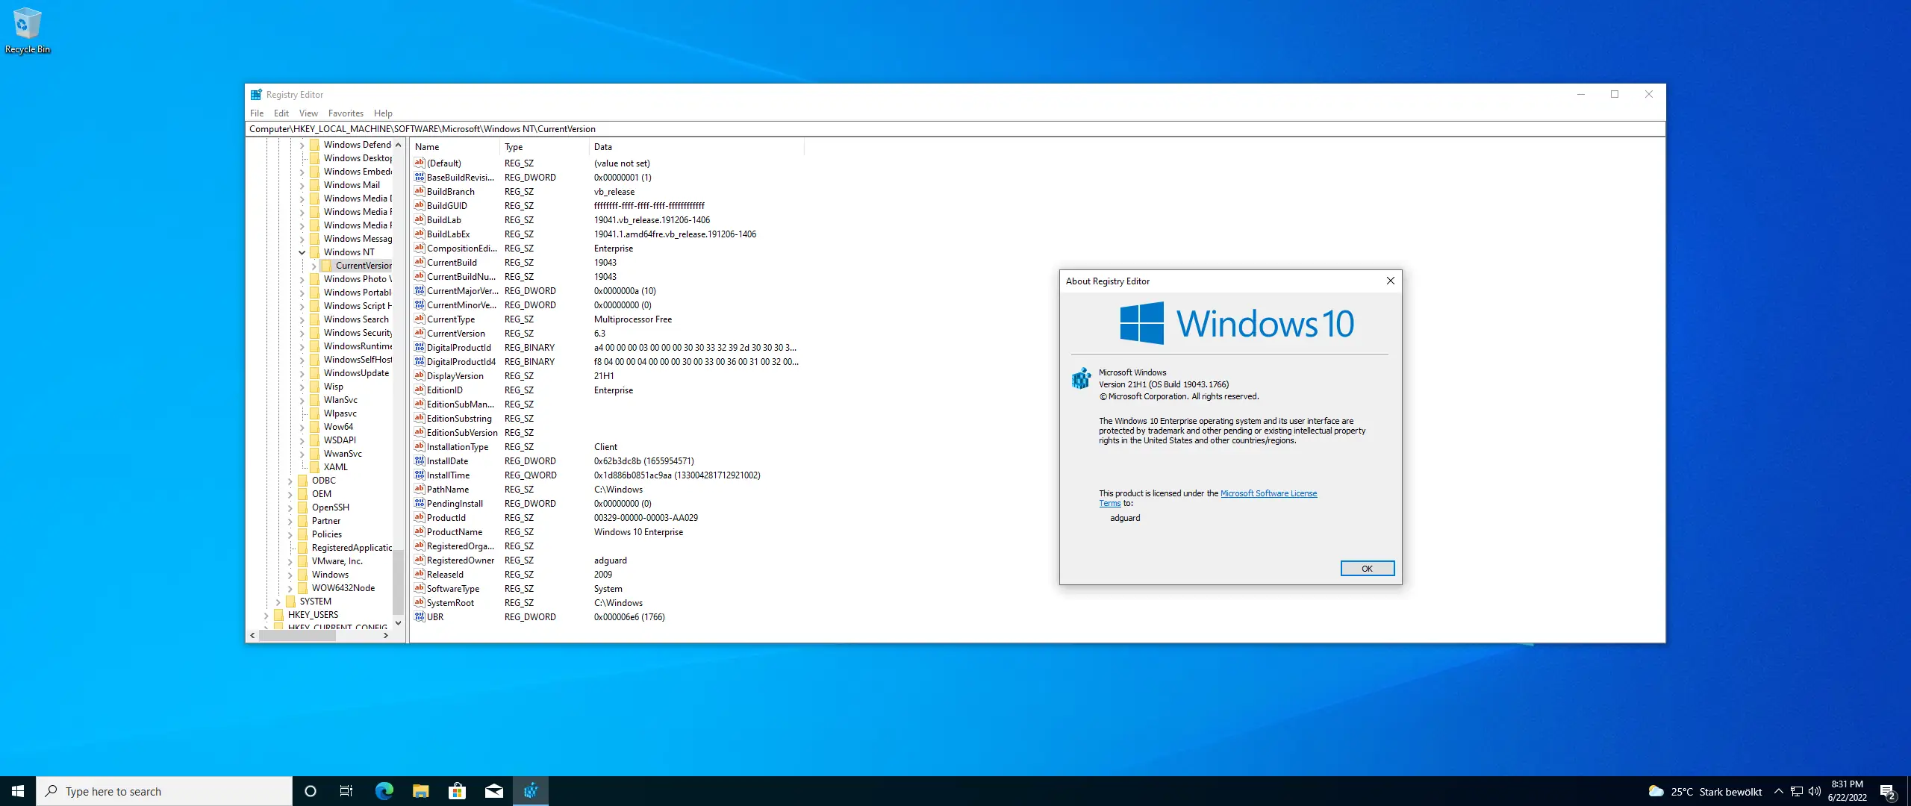Click the Cortana circle icon
This screenshot has width=1911, height=806.
[311, 791]
